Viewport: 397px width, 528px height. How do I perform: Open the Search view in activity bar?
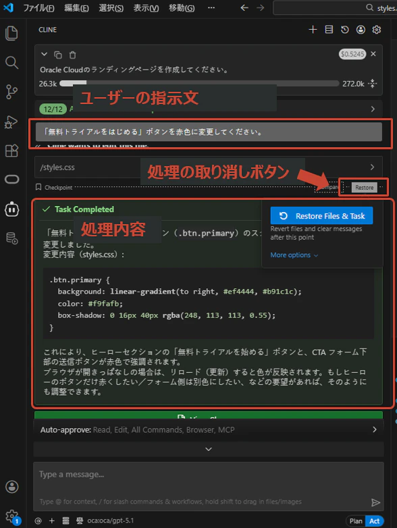point(11,63)
